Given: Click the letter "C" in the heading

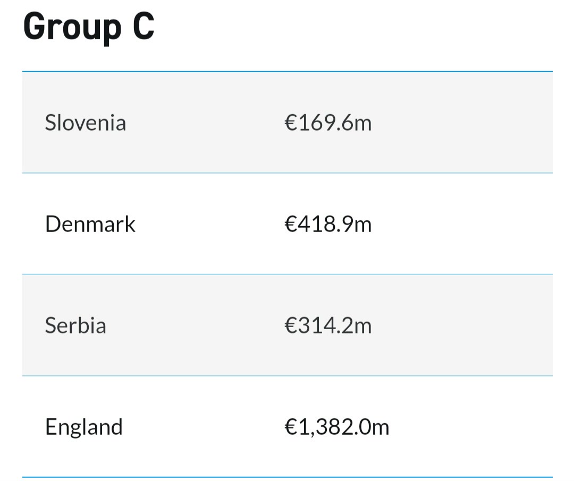Looking at the screenshot, I should 143,25.
